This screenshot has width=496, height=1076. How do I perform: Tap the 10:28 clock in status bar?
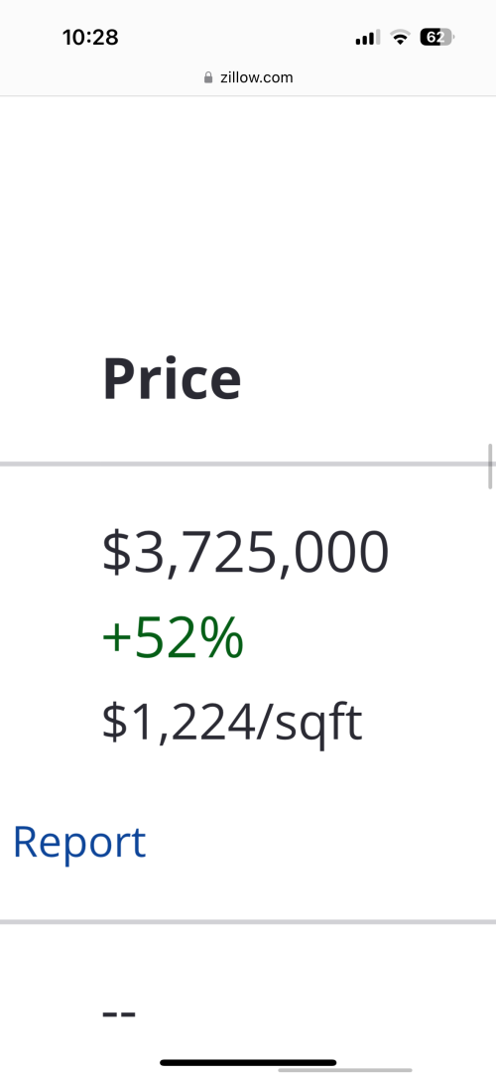pyautogui.click(x=90, y=37)
